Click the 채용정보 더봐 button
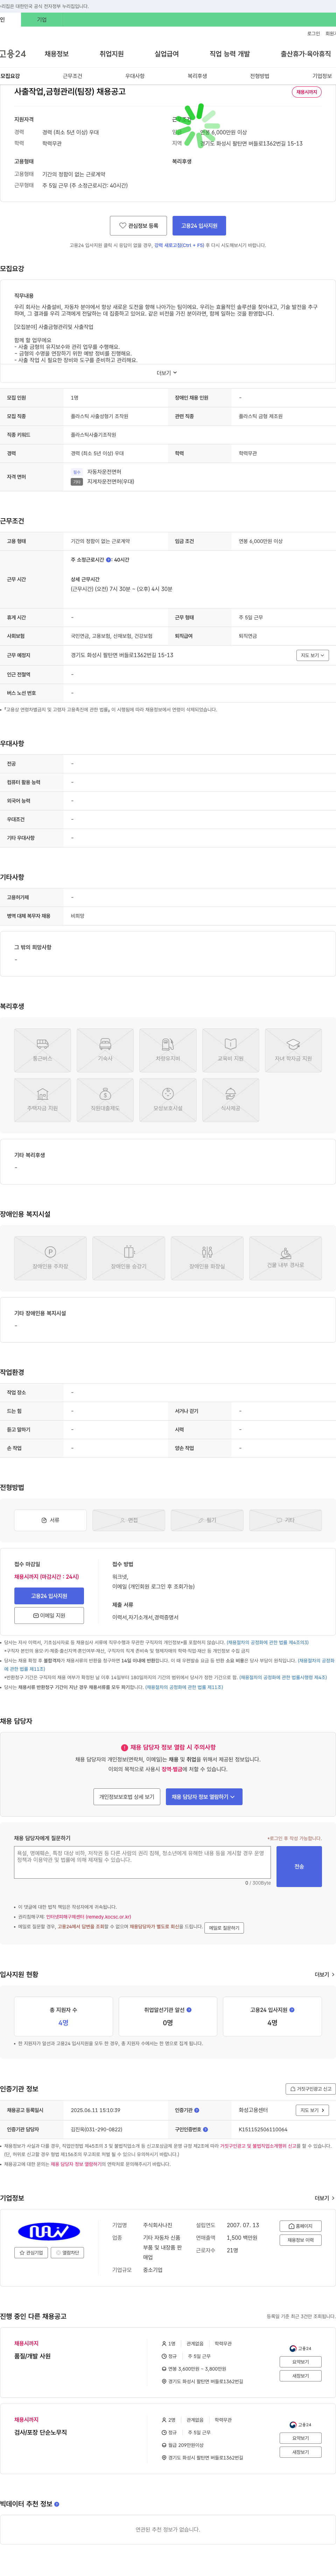The image size is (336, 2576). 301,2240
